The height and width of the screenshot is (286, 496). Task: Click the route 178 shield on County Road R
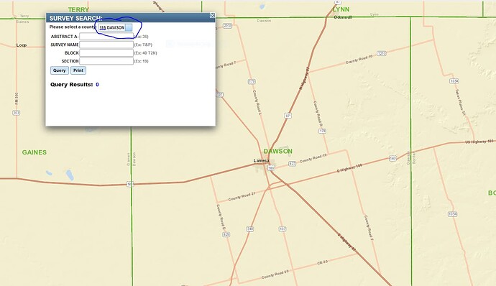322,131
